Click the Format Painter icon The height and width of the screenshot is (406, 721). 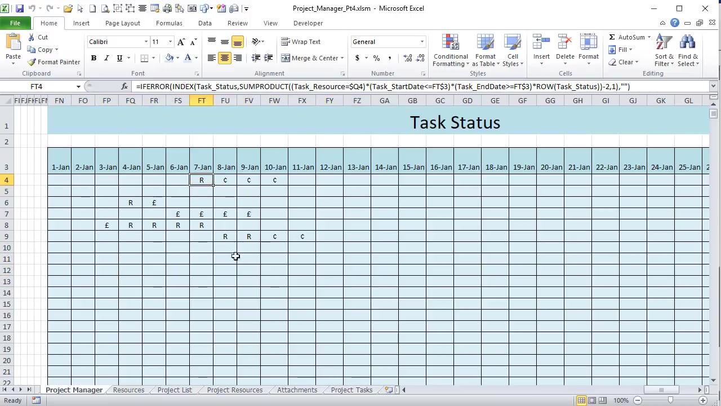pos(32,62)
